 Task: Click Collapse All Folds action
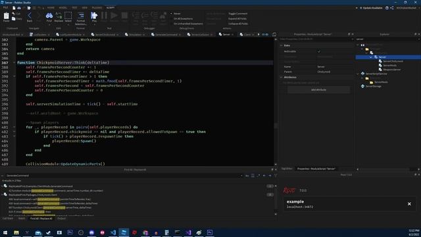point(238,24)
